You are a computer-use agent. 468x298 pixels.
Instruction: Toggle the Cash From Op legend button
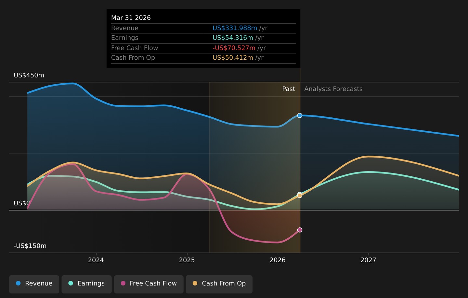[x=219, y=284]
